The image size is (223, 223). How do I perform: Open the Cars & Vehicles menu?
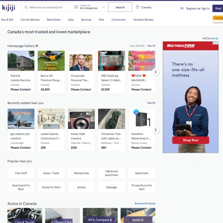coord(30,20)
